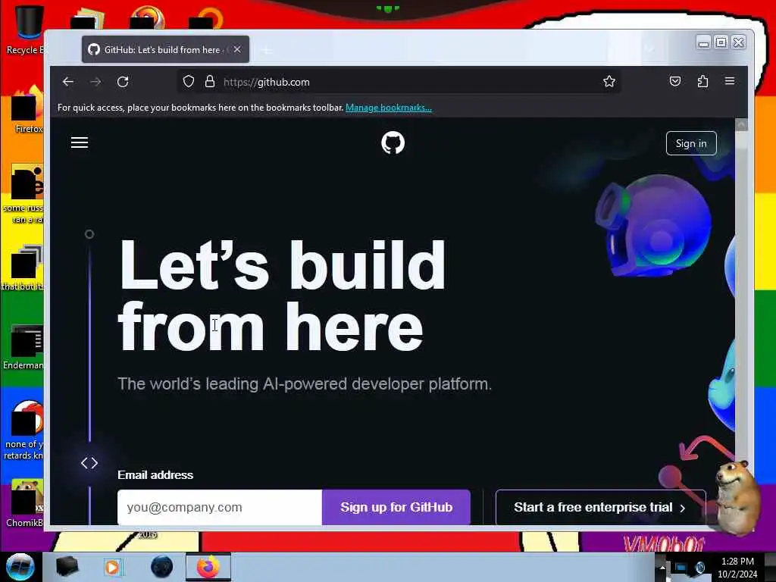Image resolution: width=776 pixels, height=582 pixels.
Task: Click the code brackets icon on timeline
Action: click(x=89, y=463)
